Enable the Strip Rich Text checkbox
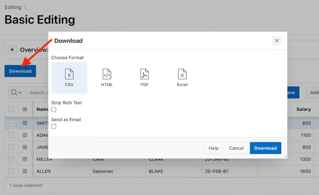The image size is (319, 195). pos(54,109)
